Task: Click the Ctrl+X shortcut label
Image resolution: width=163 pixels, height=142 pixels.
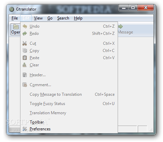Action: (109, 43)
